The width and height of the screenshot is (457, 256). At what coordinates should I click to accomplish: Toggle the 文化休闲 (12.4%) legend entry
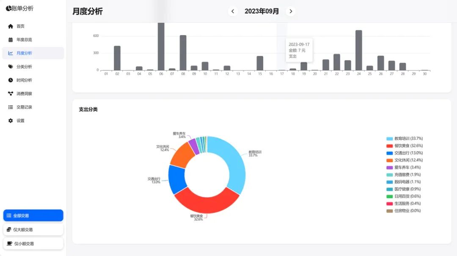405,160
